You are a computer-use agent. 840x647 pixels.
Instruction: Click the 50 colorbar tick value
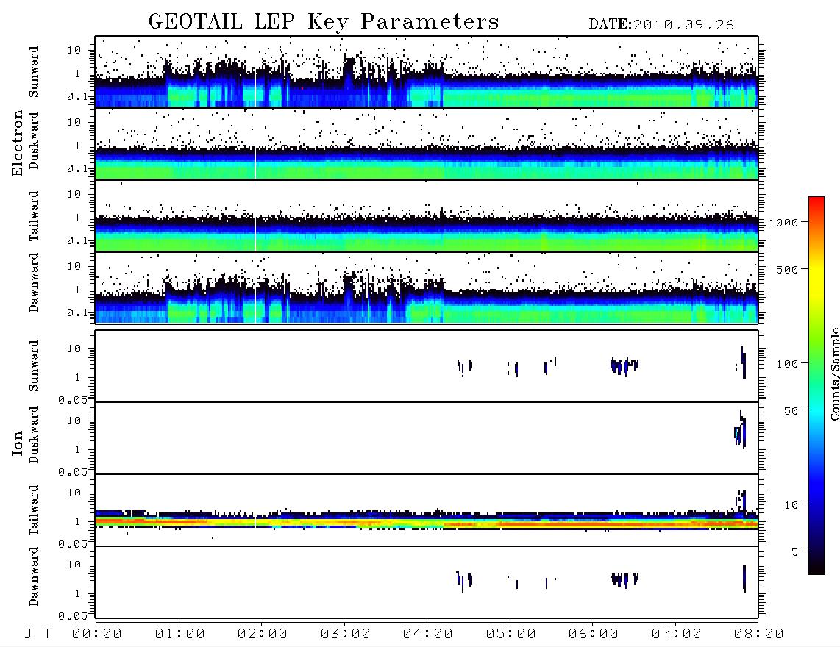click(x=791, y=411)
